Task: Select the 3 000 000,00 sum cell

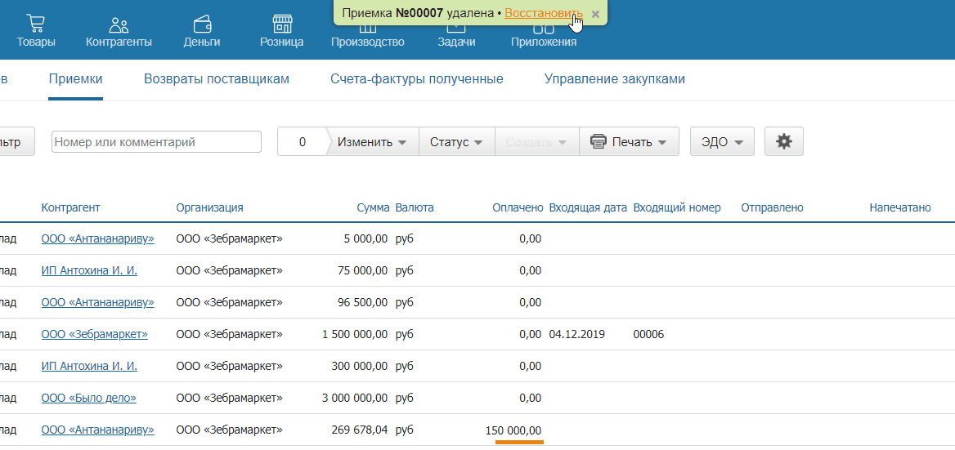Action: [x=355, y=399]
